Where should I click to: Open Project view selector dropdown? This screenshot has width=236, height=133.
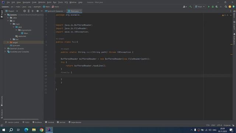(12, 11)
